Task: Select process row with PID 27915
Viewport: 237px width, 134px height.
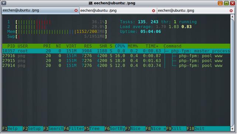Action: point(116,61)
